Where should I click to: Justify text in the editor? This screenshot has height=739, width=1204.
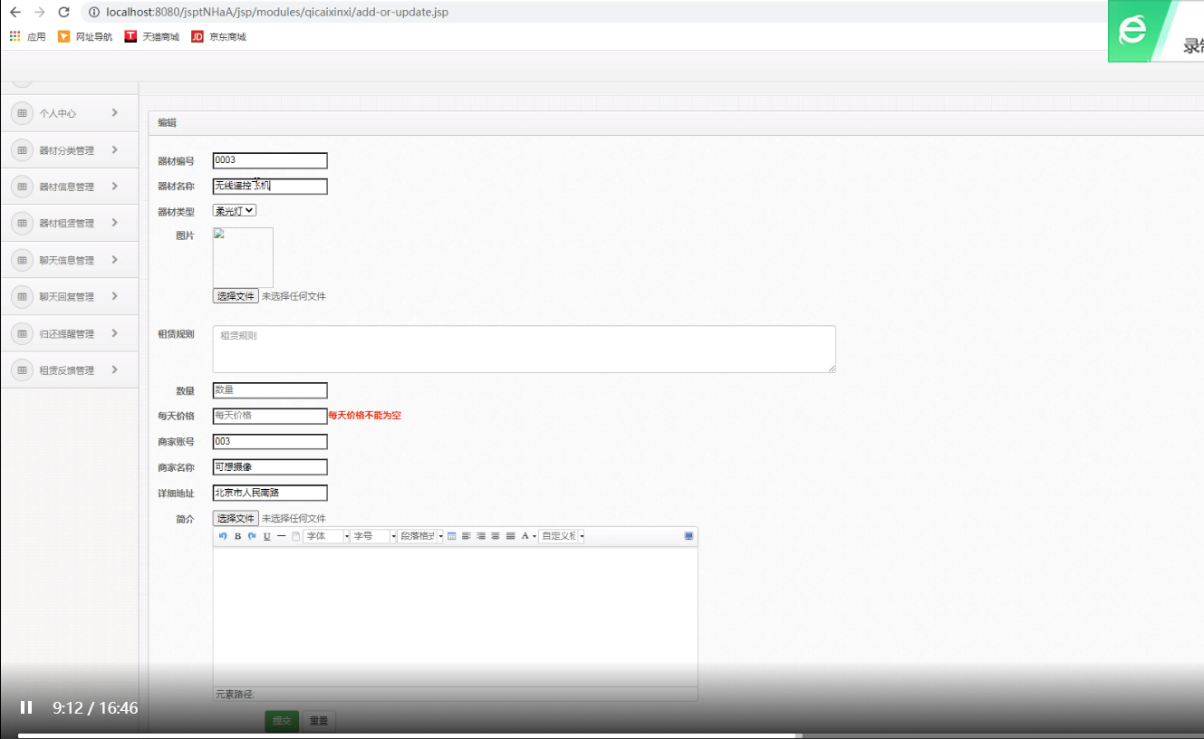tap(511, 536)
